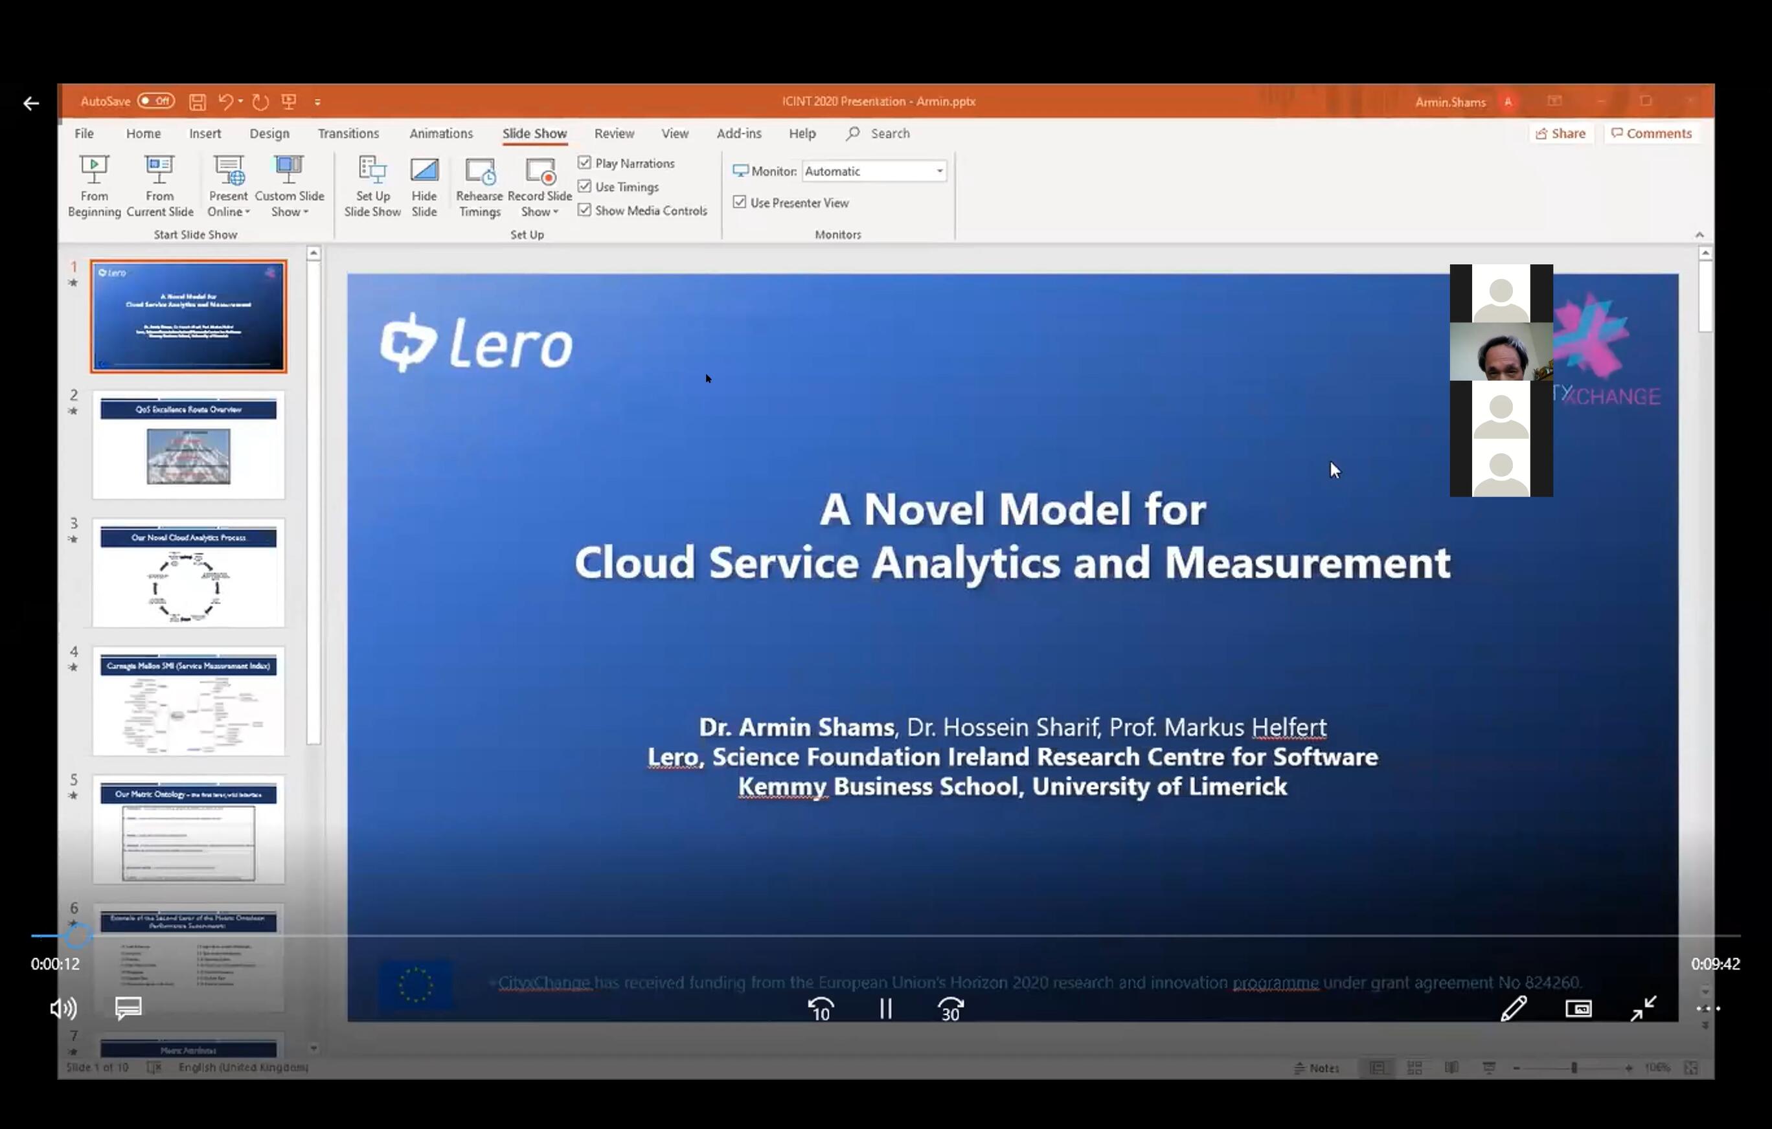Skip back 10 seconds
Image resolution: width=1772 pixels, height=1129 pixels.
821,1009
